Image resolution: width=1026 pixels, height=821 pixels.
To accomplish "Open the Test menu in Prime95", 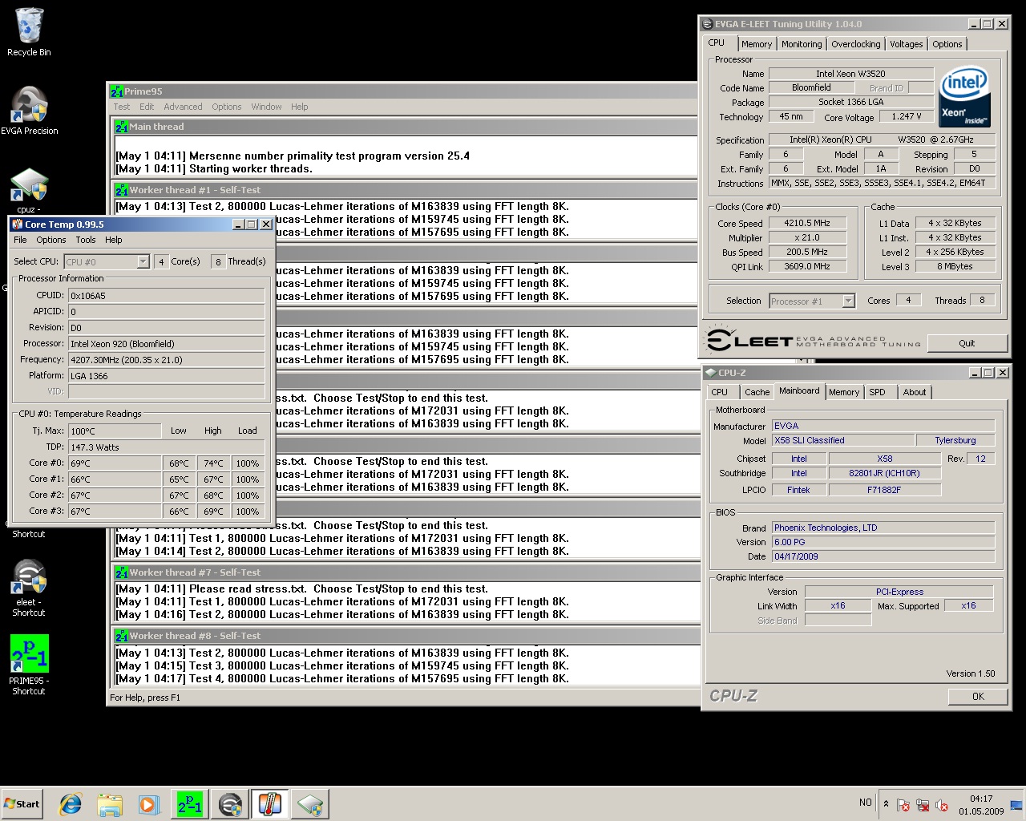I will point(122,107).
